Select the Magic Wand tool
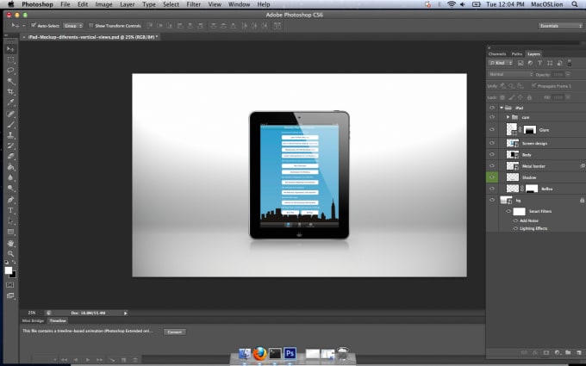Viewport: 586px width, 366px height. (x=10, y=81)
